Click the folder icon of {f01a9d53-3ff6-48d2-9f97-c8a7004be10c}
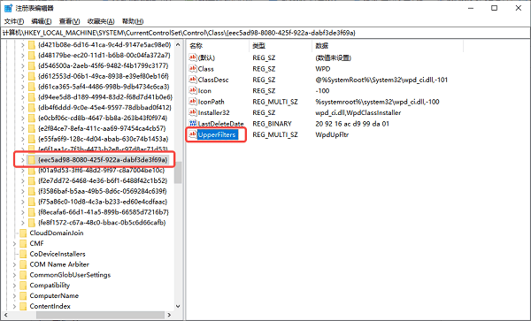 click(x=32, y=170)
